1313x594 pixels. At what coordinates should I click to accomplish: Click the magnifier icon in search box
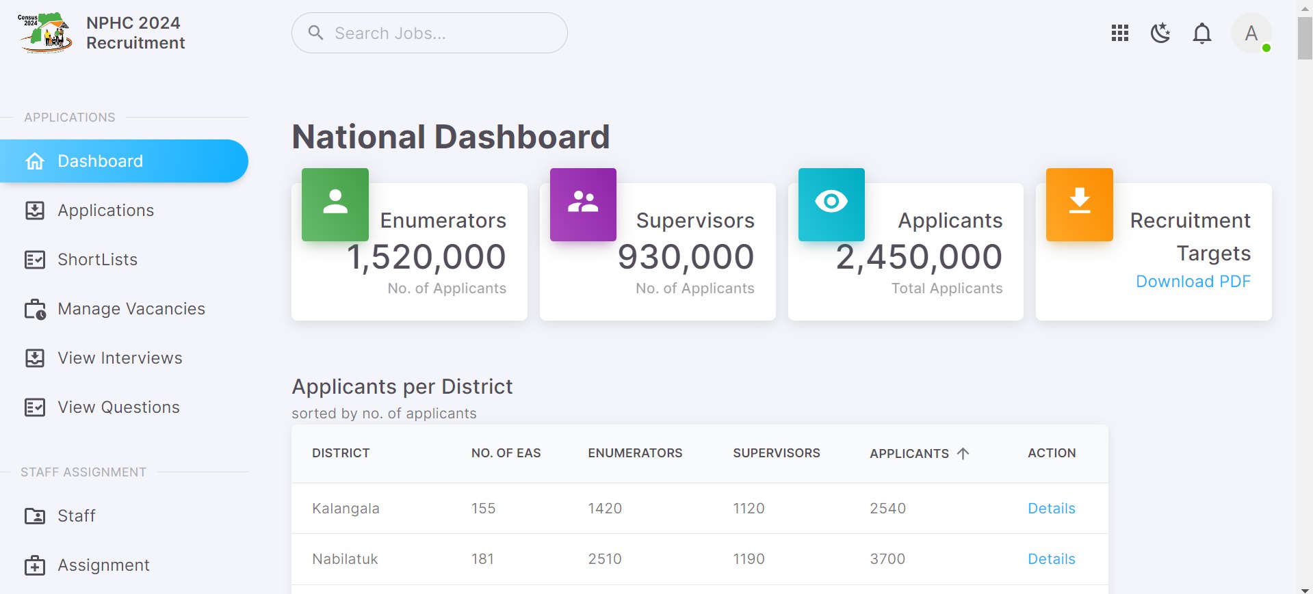[315, 33]
